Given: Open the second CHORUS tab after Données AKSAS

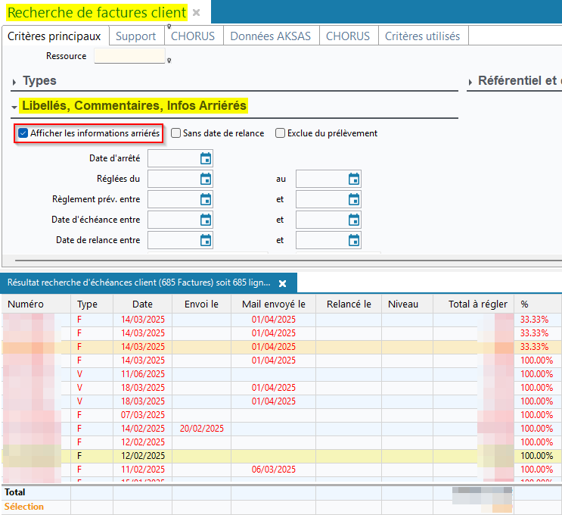Looking at the screenshot, I should 348,36.
